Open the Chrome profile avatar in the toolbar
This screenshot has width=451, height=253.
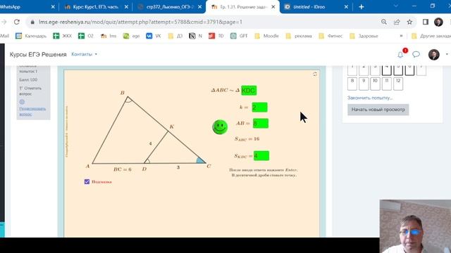point(438,22)
